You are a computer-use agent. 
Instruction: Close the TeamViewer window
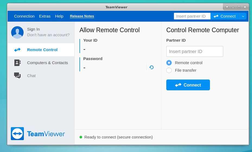tap(245, 7)
